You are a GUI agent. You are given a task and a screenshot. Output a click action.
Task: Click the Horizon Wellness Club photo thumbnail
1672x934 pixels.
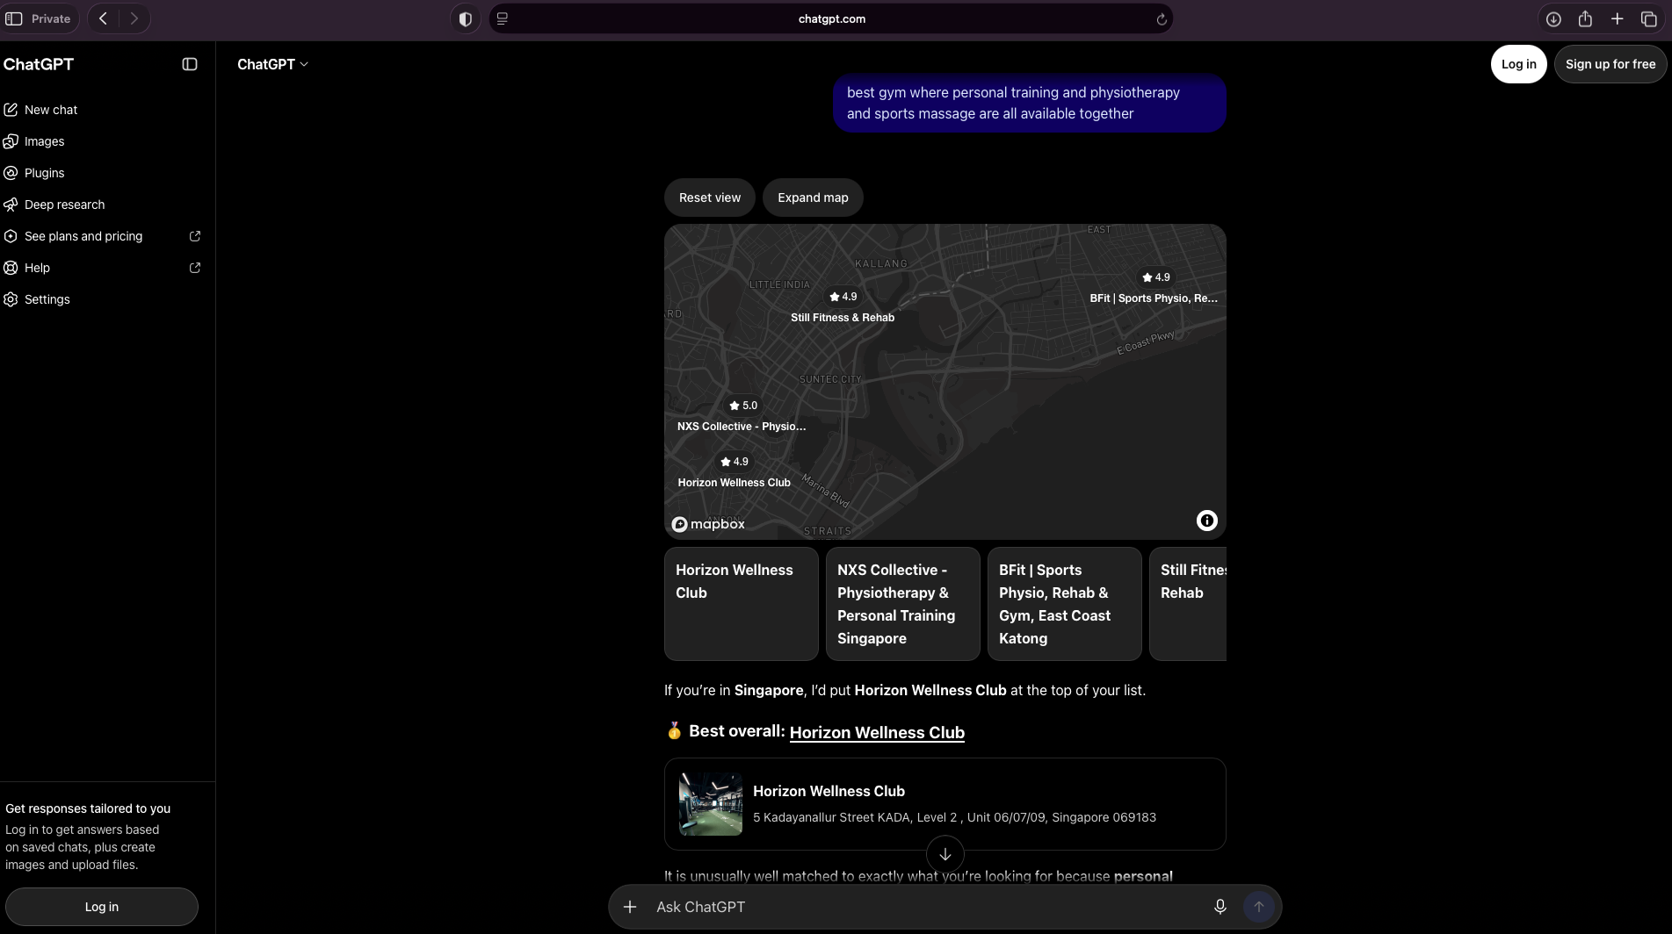(711, 804)
